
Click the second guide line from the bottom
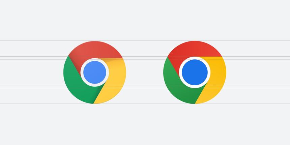145,88
